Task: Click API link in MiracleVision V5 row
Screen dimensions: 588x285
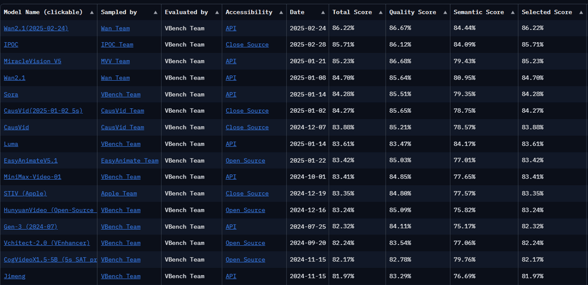Action: click(x=231, y=61)
